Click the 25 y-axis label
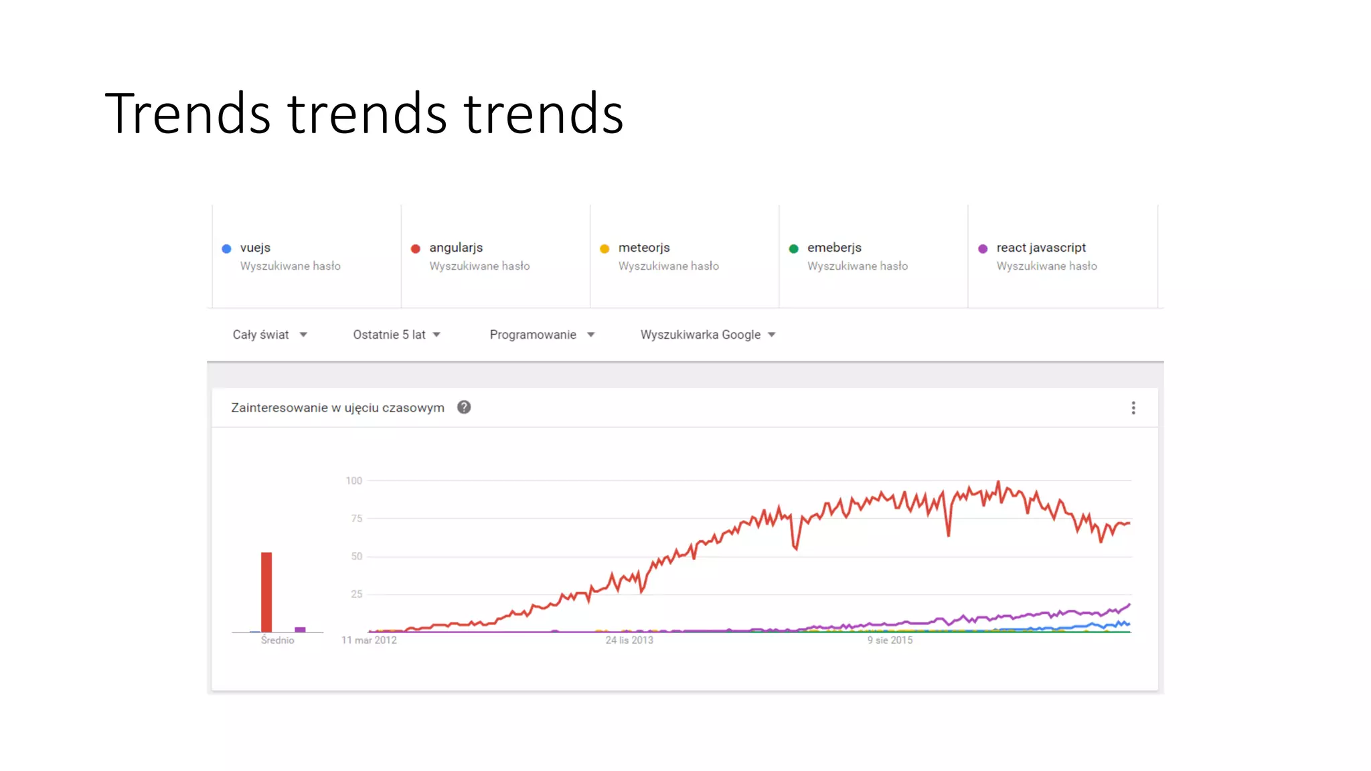 pyautogui.click(x=356, y=594)
